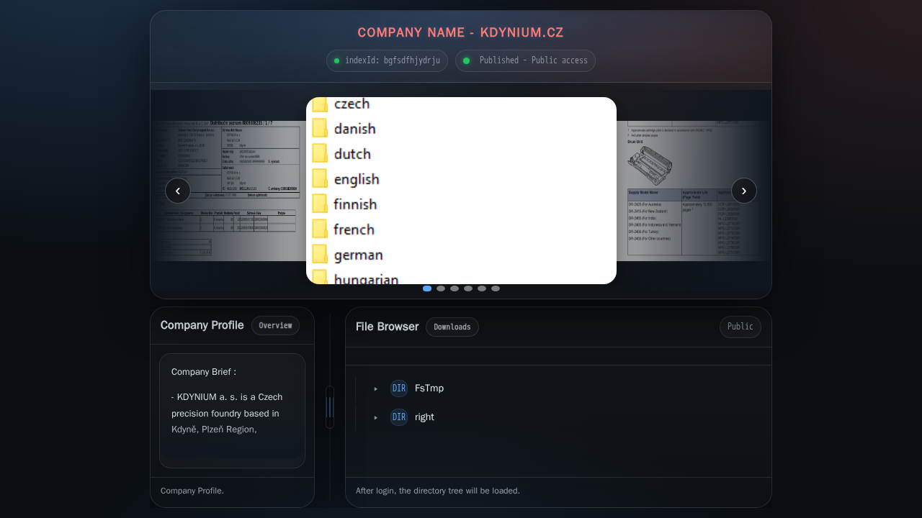Jump to the fifth carousel dot
Image resolution: width=922 pixels, height=518 pixels.
(x=482, y=288)
